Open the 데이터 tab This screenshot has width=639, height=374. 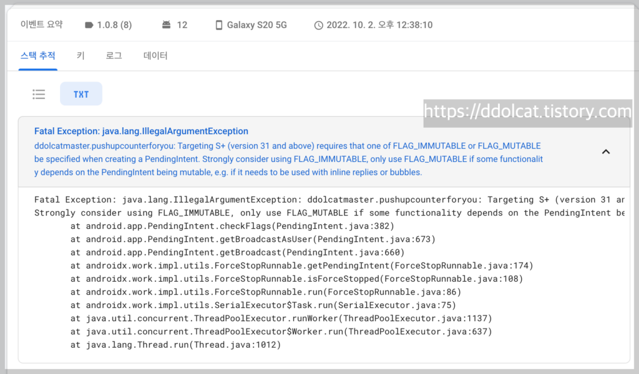155,55
